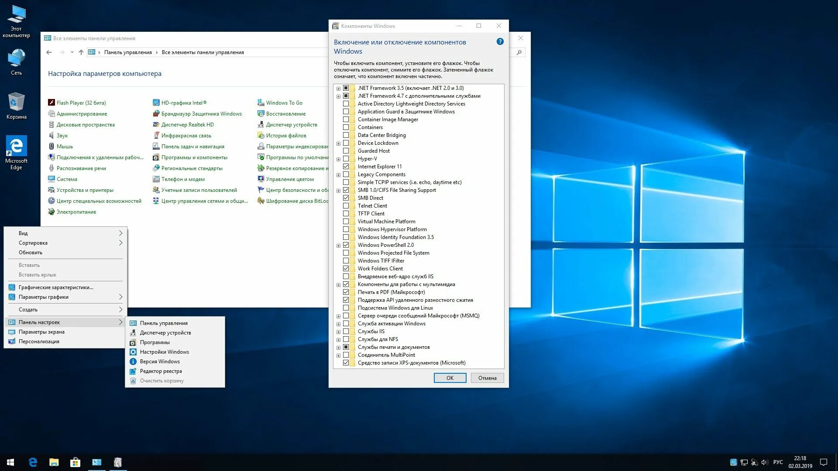
Task: Select Персонализация in context menu
Action: point(65,341)
